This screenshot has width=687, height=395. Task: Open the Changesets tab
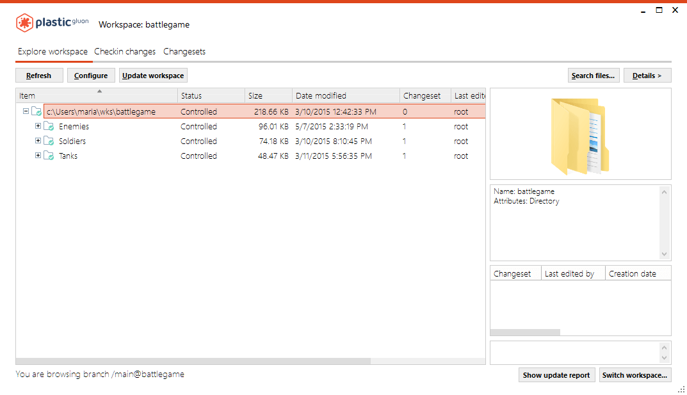[x=184, y=52]
